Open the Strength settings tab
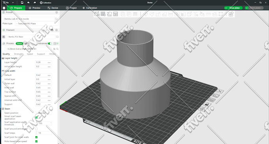Image resolution: width=269 pixels, height=144 pixels. (19, 54)
